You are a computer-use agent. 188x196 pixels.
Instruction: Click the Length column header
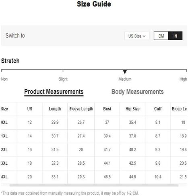tap(55, 109)
